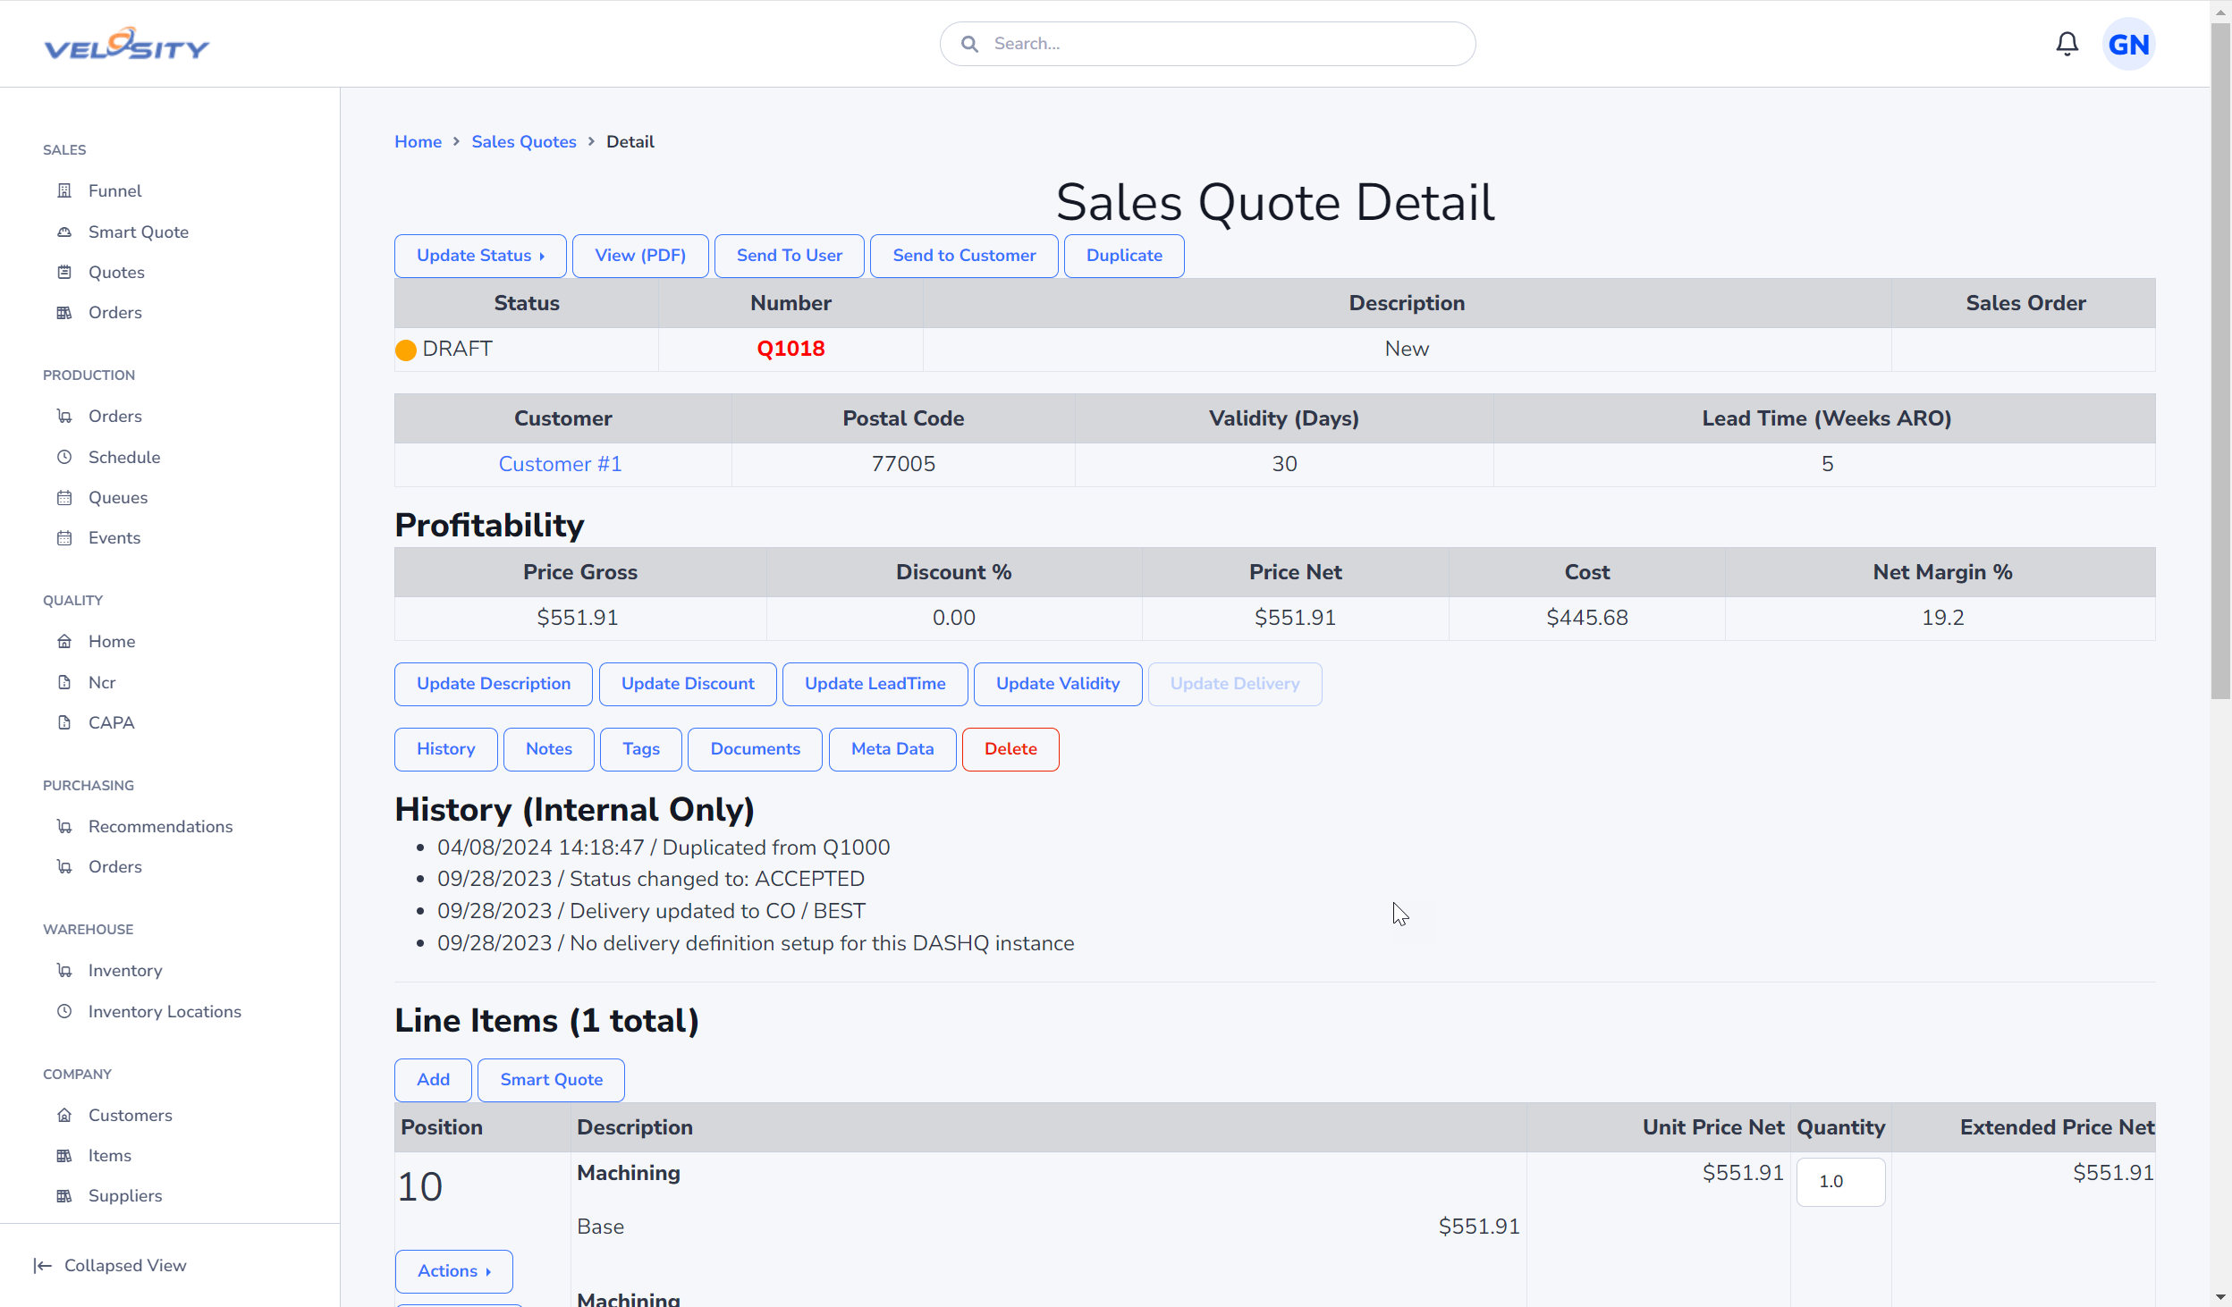
Task: Click the Items sidebar icon
Action: pos(64,1155)
